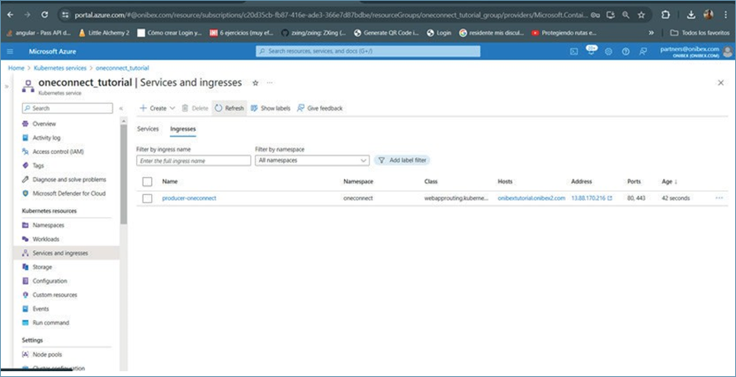Click the sidebar Search field
736x377 pixels.
pos(67,108)
